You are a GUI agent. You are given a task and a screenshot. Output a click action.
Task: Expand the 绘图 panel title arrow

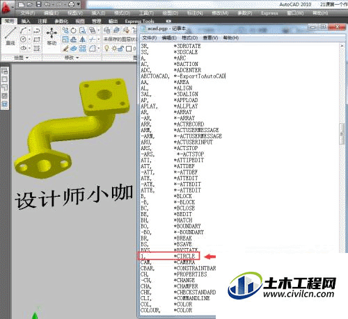27,58
